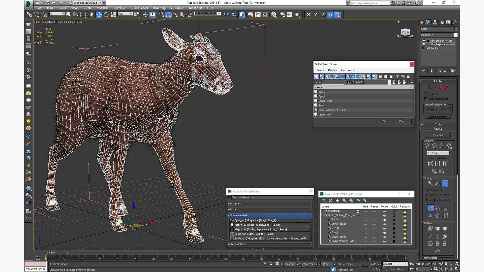
Task: Open the reference coordinate View dropdown
Action: coord(125,14)
